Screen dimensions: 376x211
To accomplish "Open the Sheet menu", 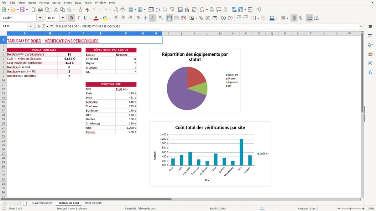I will tap(68, 3).
